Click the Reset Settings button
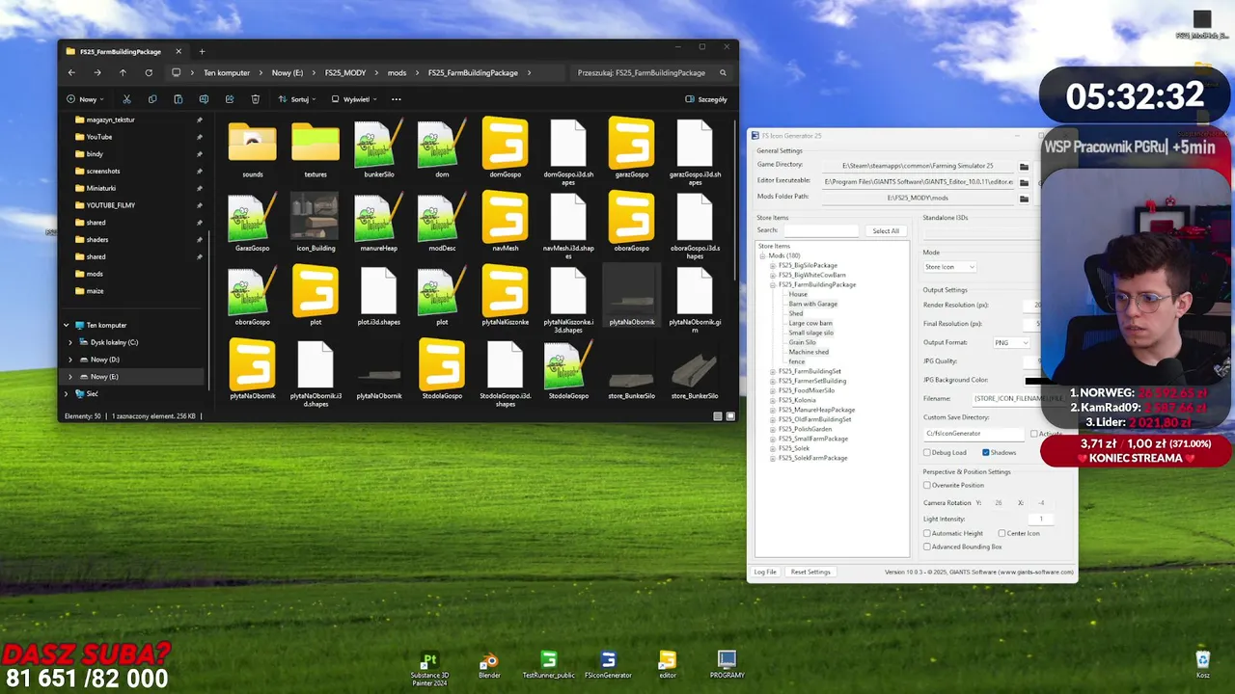The width and height of the screenshot is (1235, 694). (810, 572)
